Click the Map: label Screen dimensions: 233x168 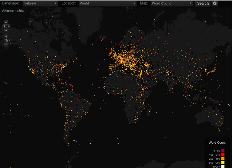[144, 3]
